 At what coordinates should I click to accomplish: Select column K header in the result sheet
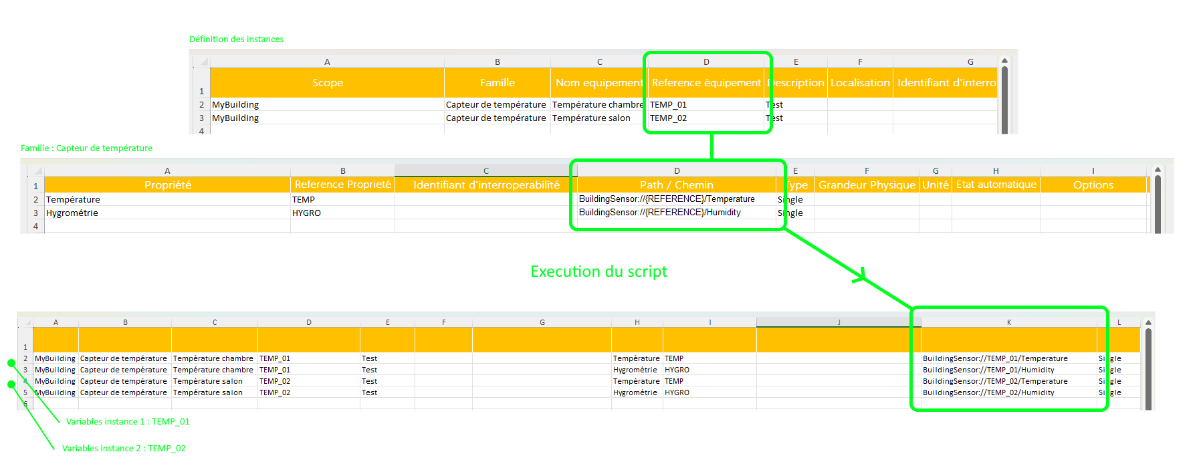(x=1008, y=322)
